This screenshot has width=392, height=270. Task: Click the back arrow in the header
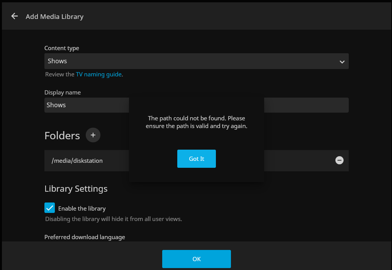15,16
